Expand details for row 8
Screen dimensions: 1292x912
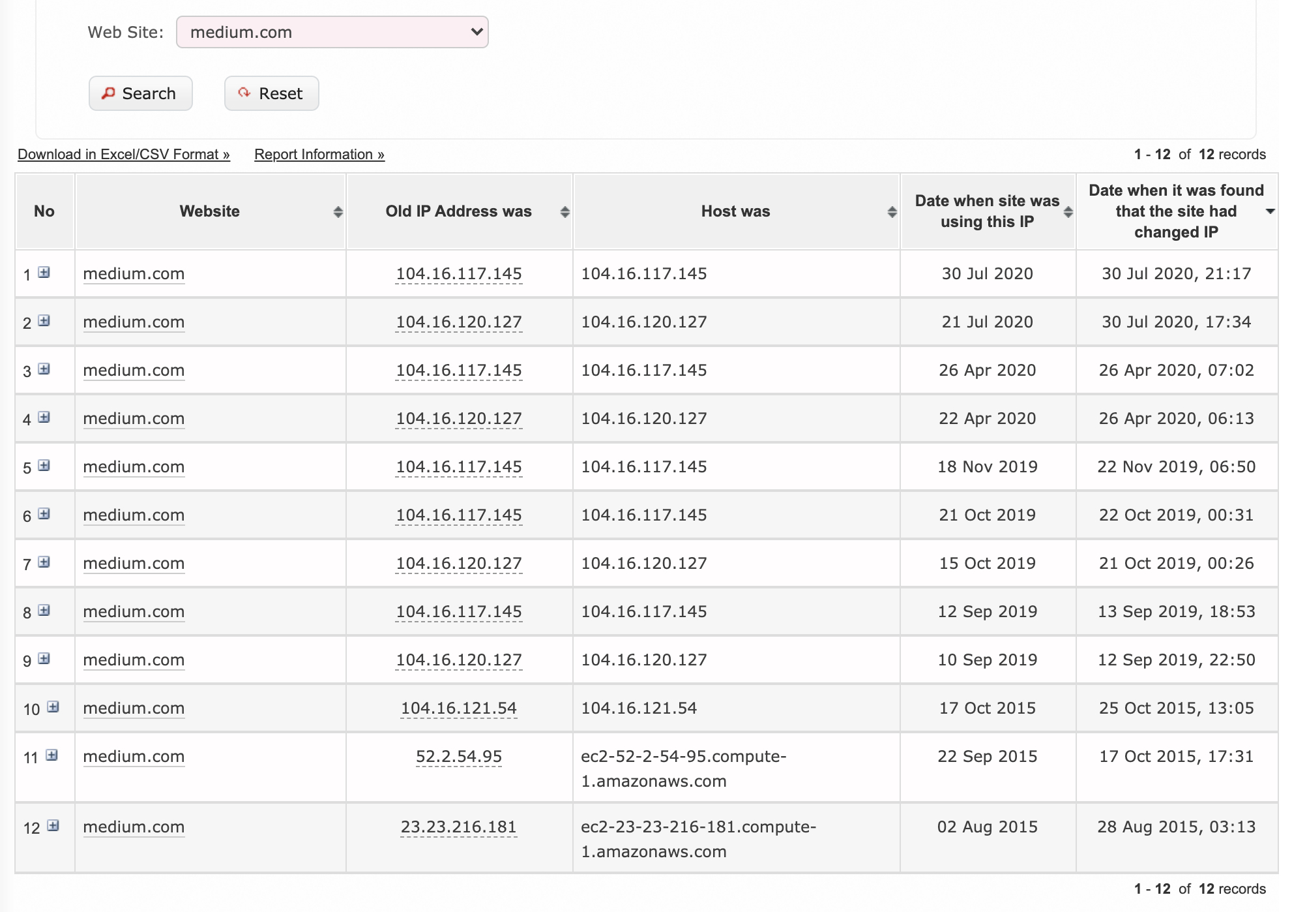pyautogui.click(x=44, y=611)
